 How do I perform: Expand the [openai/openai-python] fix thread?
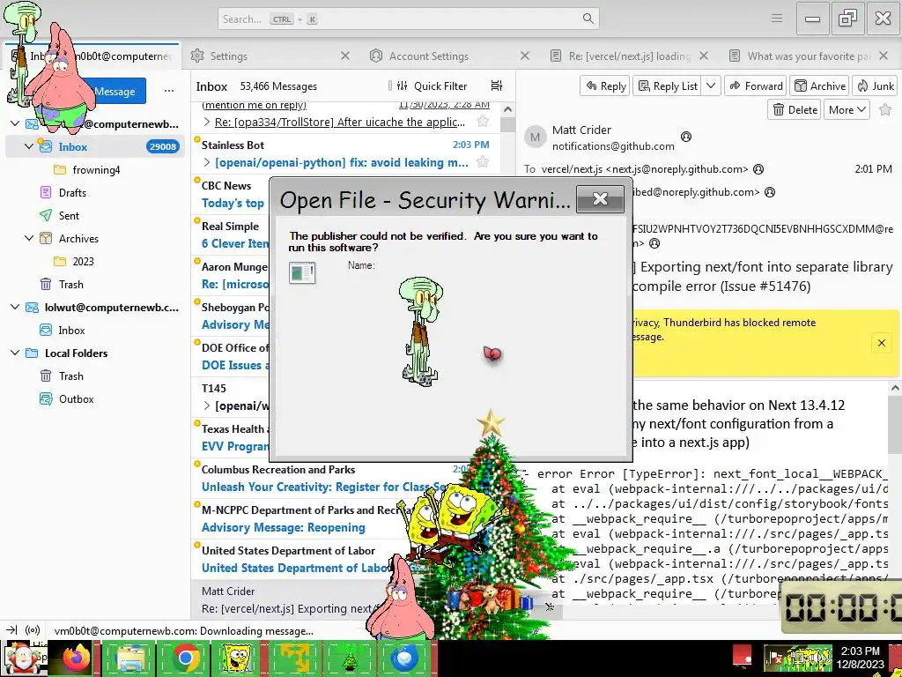pos(207,163)
